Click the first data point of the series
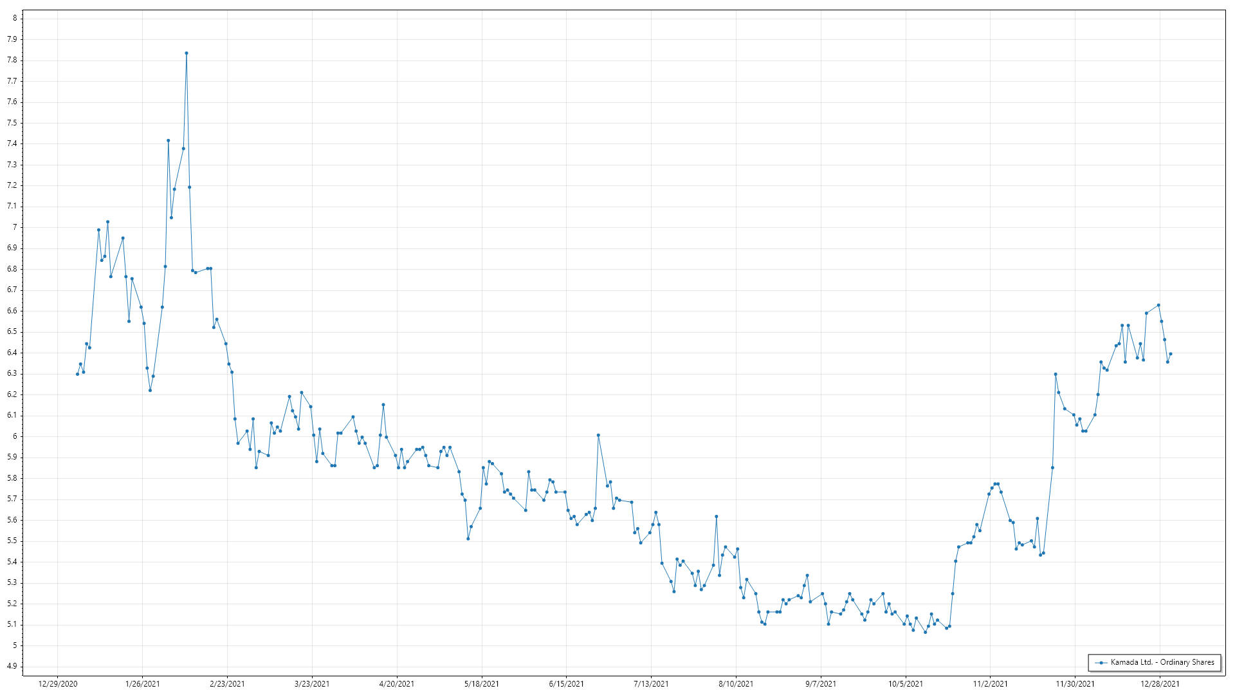The height and width of the screenshot is (695, 1235). click(77, 374)
